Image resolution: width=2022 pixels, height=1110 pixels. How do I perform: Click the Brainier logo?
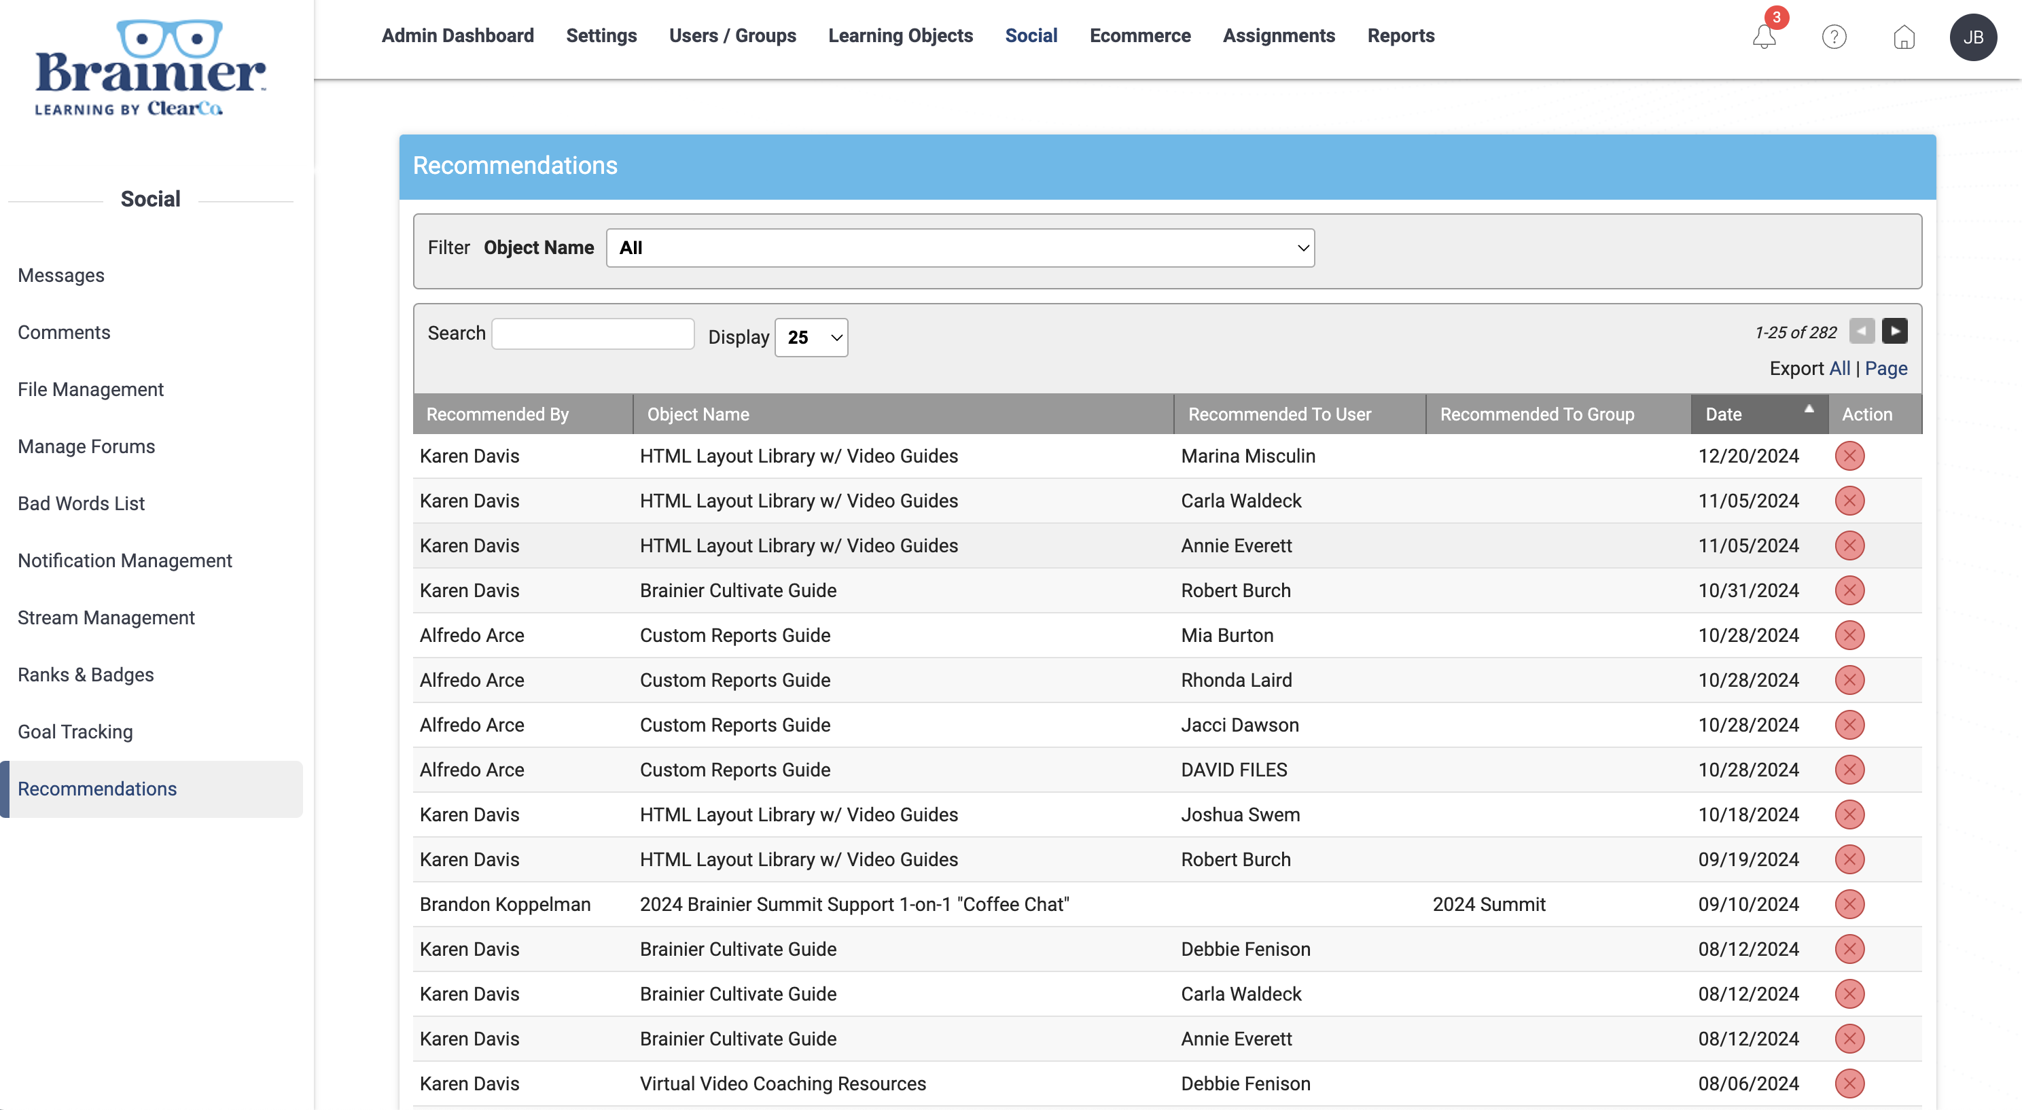pos(150,69)
